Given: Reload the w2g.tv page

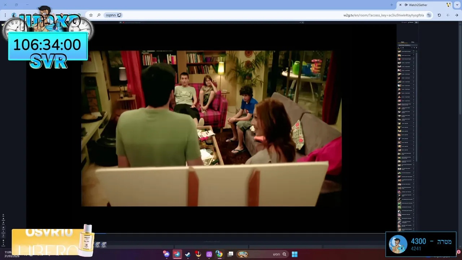Looking at the screenshot, I should (x=439, y=15).
